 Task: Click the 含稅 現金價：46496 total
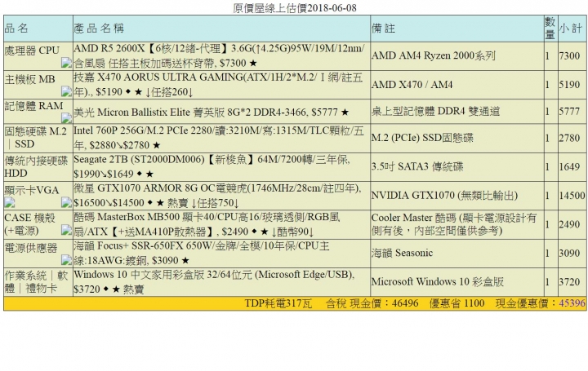372,303
